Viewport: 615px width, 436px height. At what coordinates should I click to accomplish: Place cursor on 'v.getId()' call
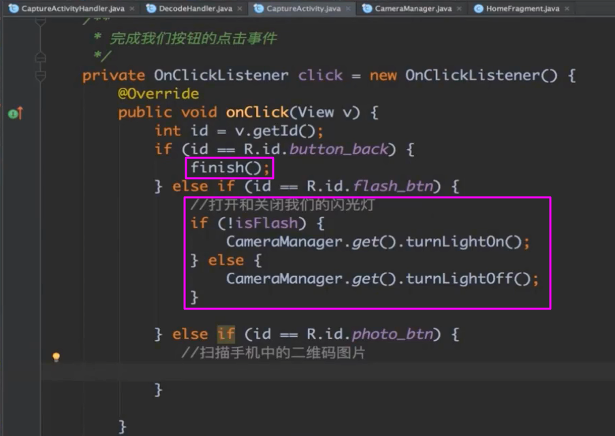(274, 131)
